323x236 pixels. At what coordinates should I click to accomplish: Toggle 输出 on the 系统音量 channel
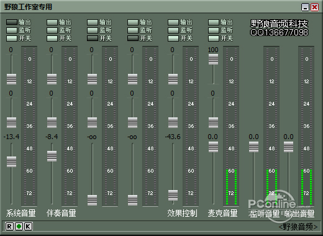coord(12,22)
